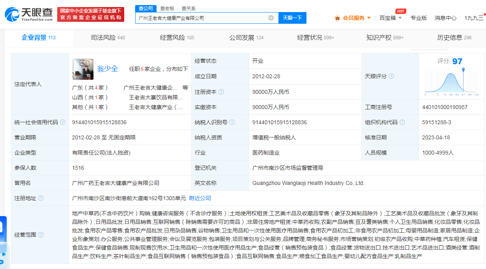
Task: Open the 专业版 link in the header
Action: pos(419,18)
